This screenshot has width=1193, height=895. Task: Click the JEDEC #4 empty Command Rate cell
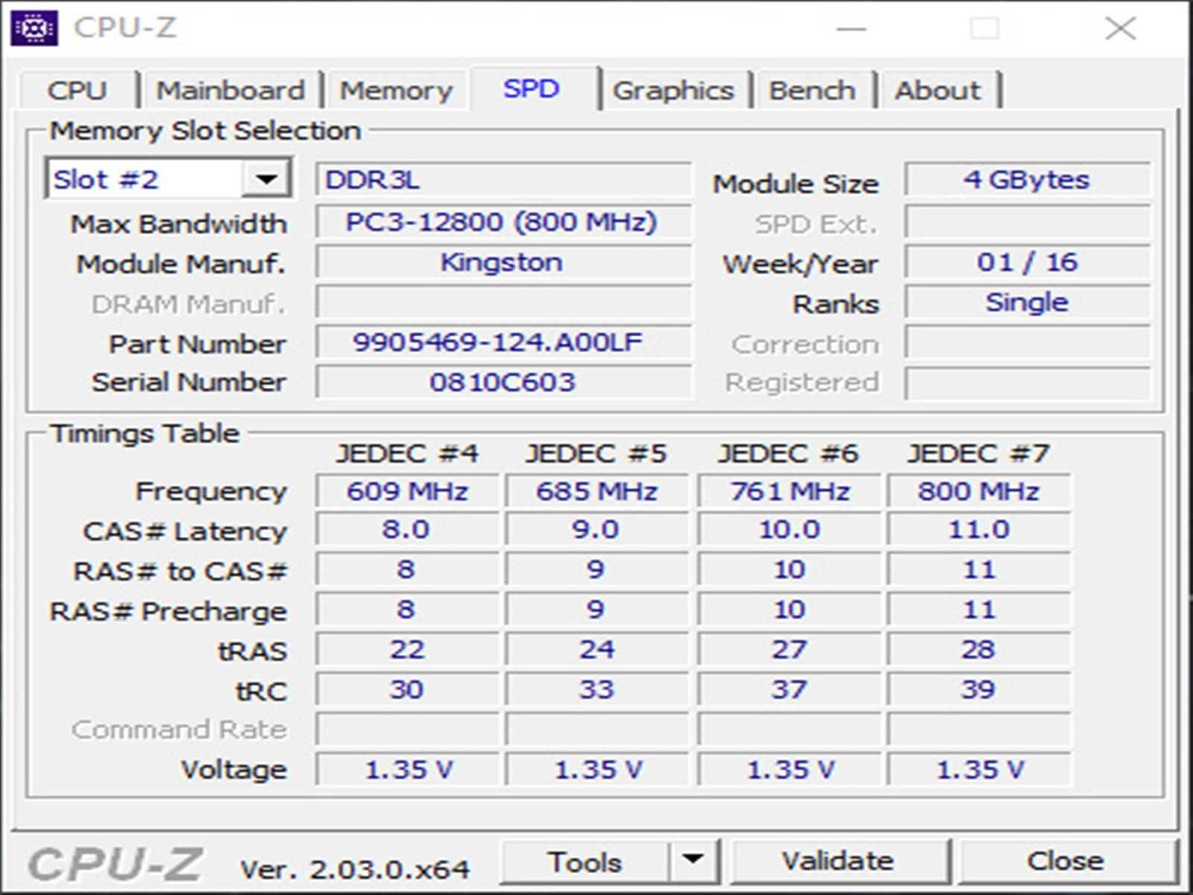point(407,729)
